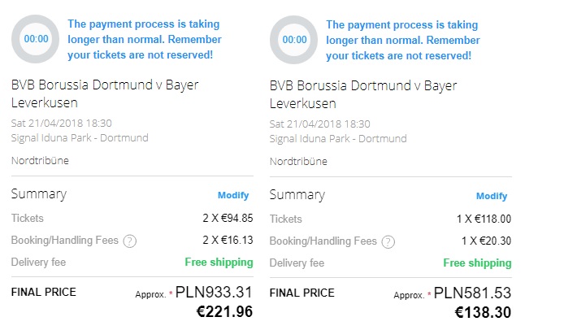Click the 00:00 timer above the €221.96 order
The width and height of the screenshot is (564, 330).
[36, 38]
